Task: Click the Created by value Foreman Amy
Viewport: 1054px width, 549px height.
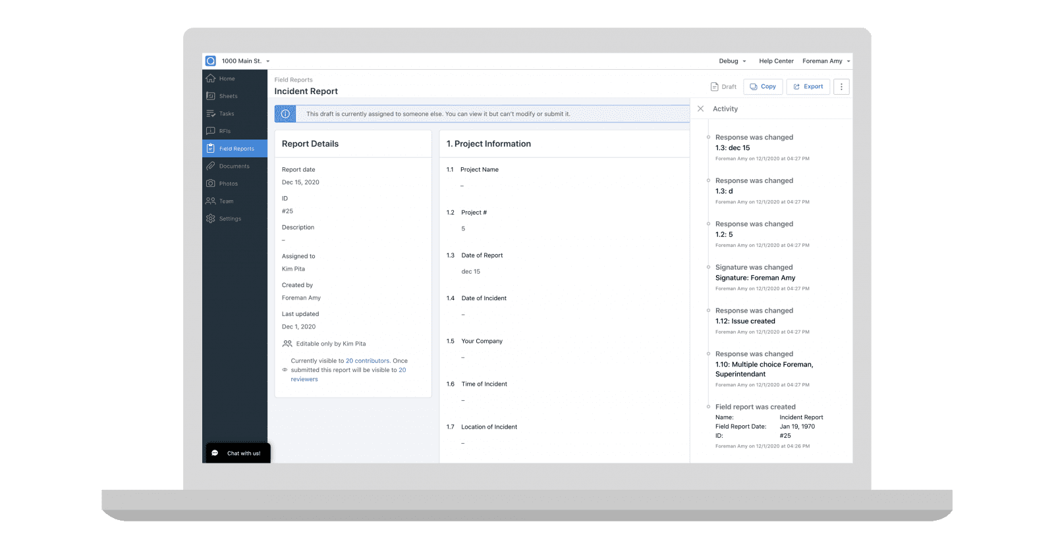Action: 301,298
